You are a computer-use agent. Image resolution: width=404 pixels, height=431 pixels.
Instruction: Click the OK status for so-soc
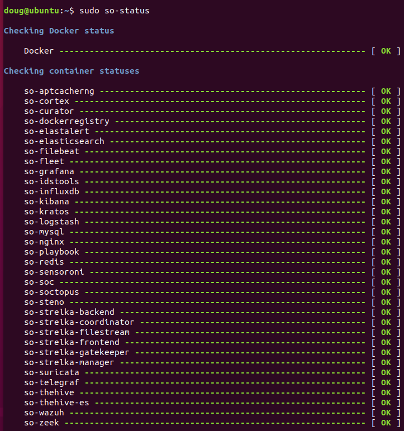[x=386, y=282]
